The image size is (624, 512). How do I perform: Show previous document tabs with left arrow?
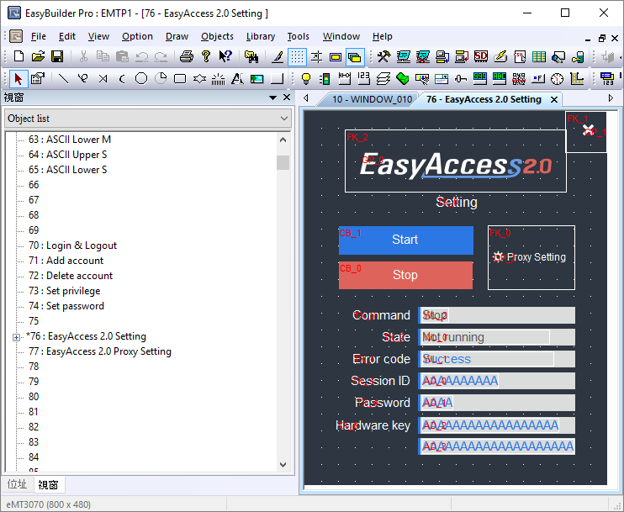(305, 98)
